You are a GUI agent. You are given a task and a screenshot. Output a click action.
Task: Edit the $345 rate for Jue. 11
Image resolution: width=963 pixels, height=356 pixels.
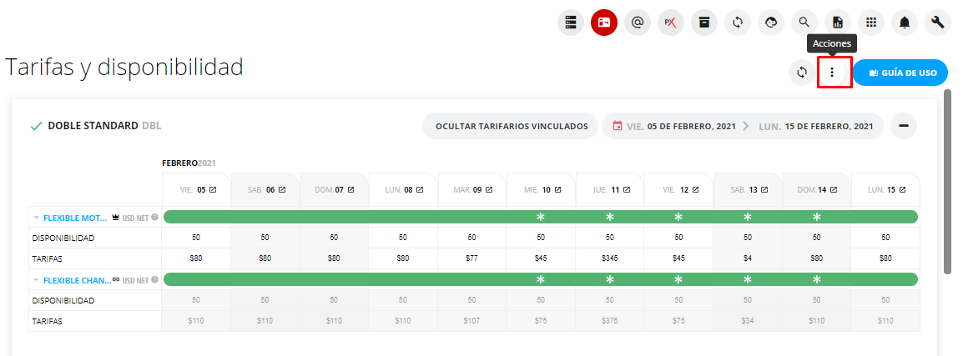609,258
